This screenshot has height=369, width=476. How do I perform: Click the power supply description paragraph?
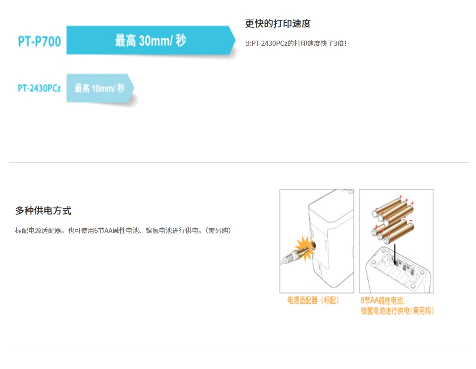coord(123,231)
